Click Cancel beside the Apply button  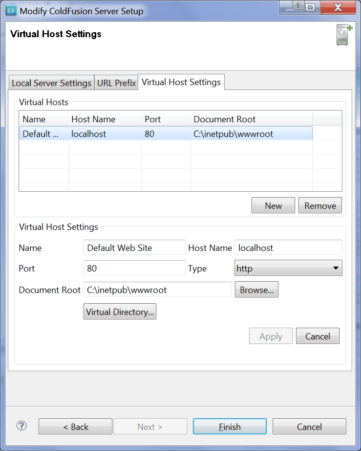[318, 336]
